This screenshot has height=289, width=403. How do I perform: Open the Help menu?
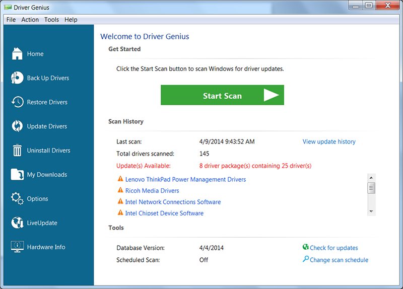(71, 20)
